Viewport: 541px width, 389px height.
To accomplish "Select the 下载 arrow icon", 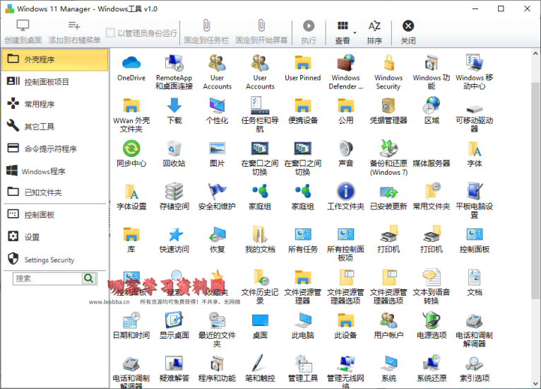I will click(x=174, y=105).
